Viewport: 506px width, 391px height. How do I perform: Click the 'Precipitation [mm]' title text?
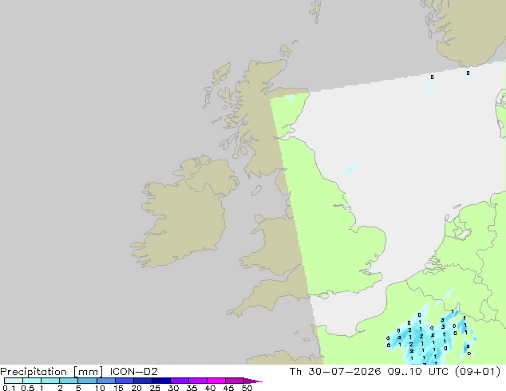coord(52,372)
